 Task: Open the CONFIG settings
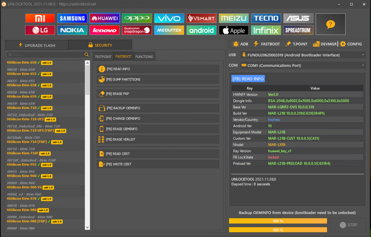(351, 44)
